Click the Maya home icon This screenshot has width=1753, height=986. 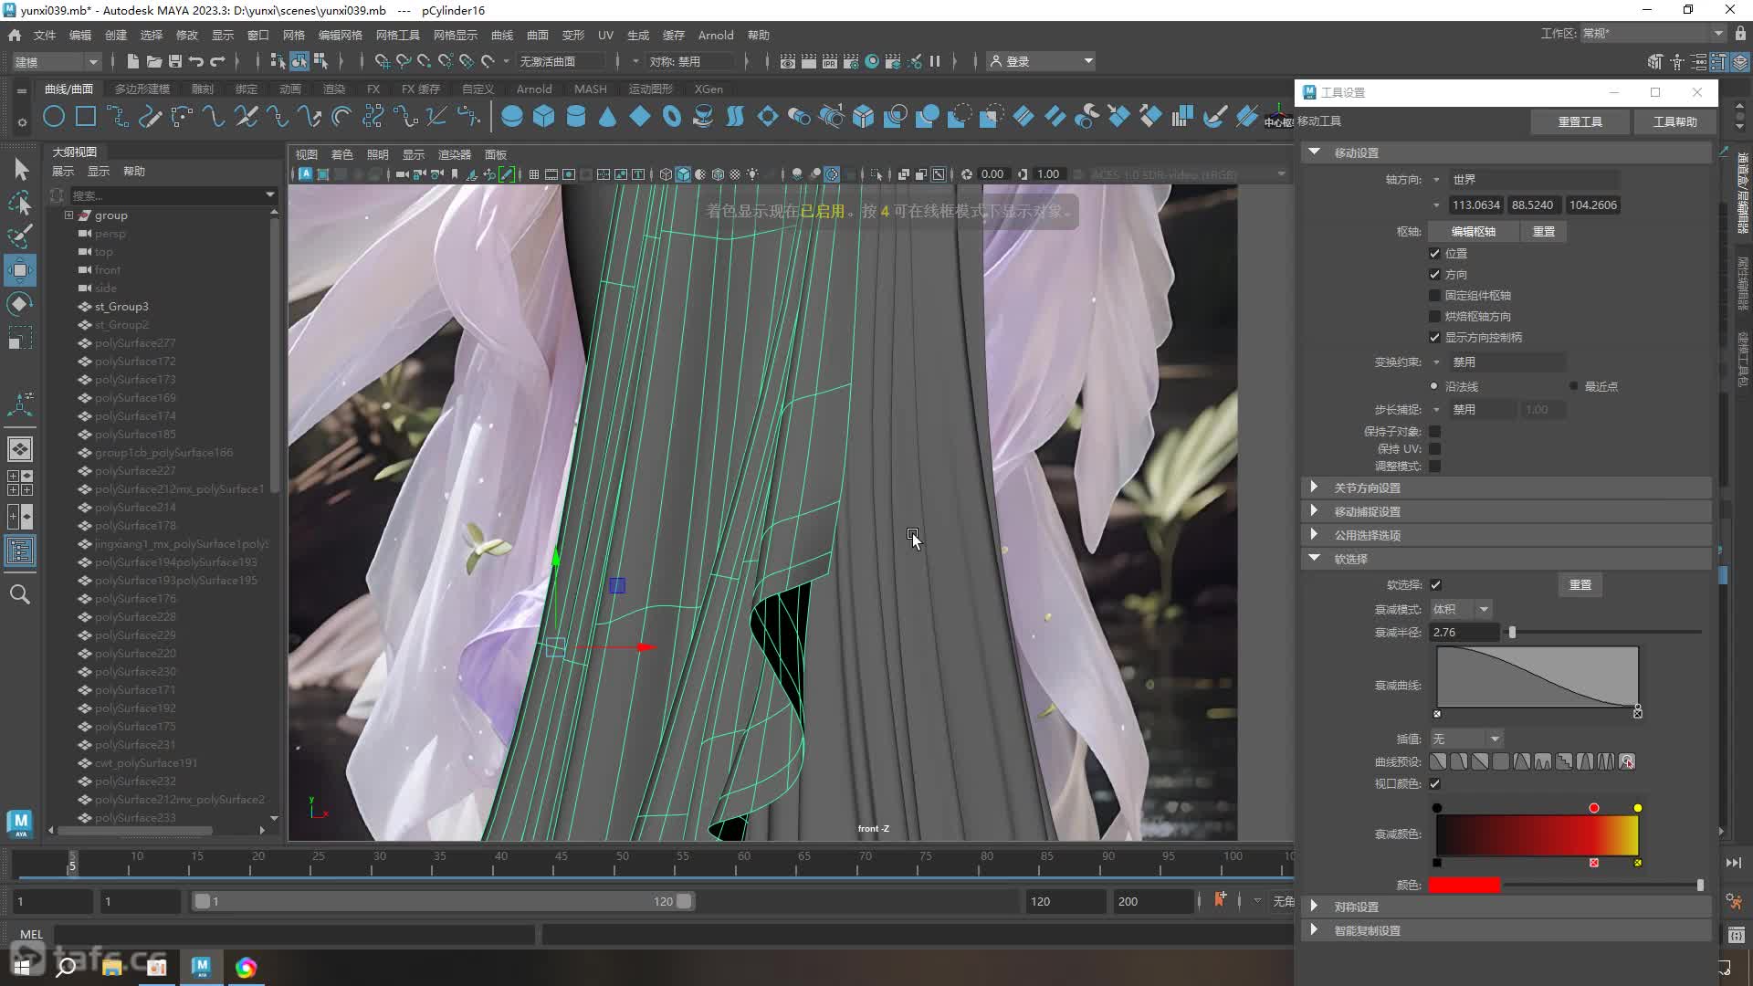(15, 35)
